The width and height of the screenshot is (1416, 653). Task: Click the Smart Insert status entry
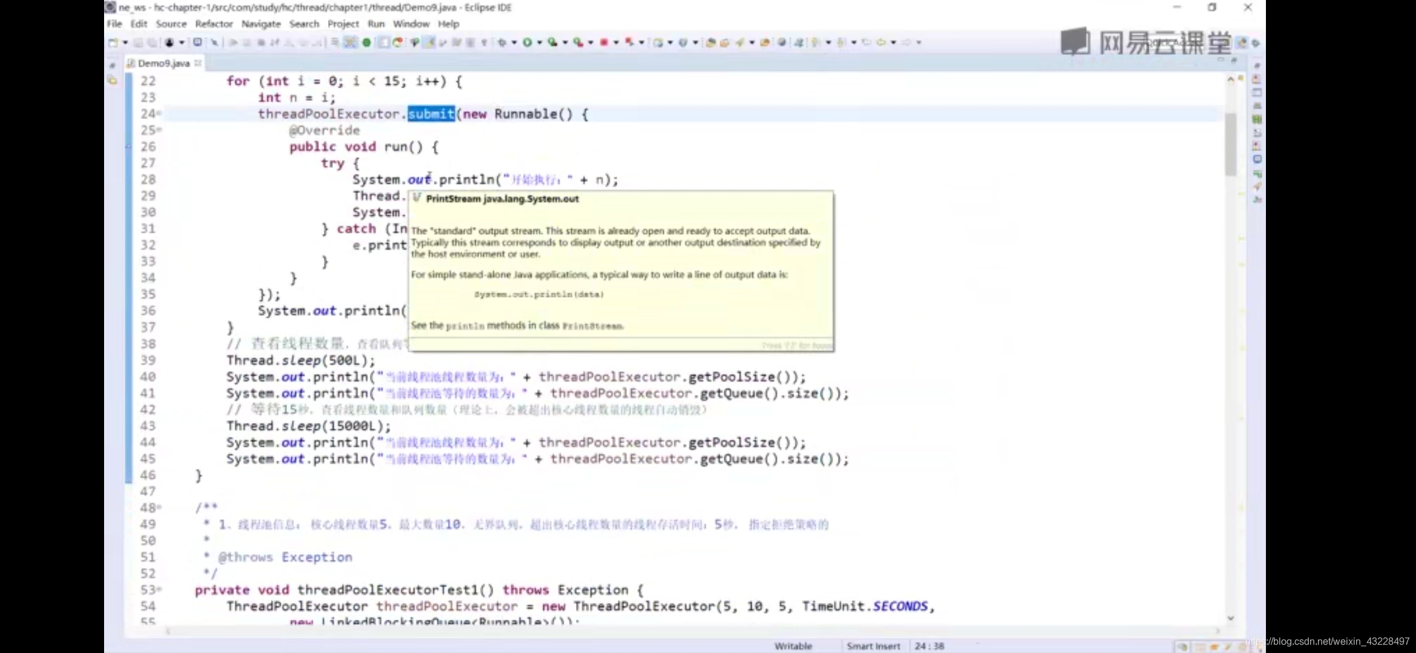[873, 646]
